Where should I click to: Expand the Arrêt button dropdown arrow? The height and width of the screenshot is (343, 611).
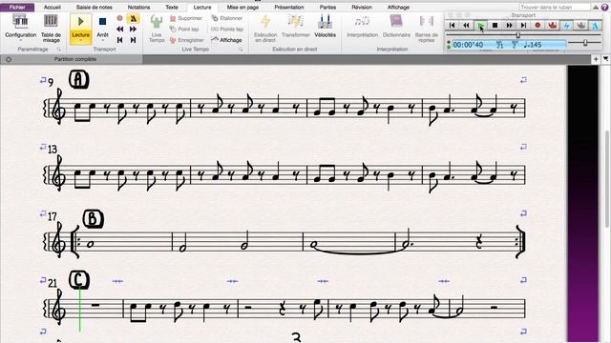tap(102, 40)
